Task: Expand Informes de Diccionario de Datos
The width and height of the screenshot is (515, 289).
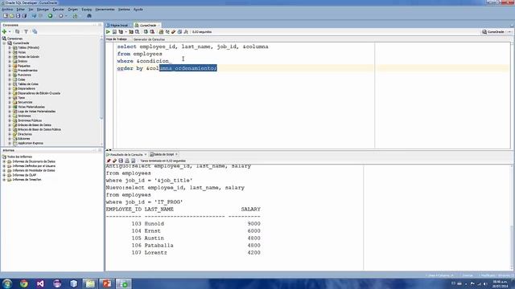Action: [x=4, y=161]
